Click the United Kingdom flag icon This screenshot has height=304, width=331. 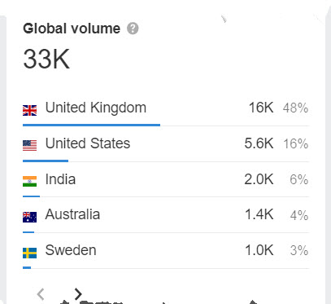coord(30,111)
